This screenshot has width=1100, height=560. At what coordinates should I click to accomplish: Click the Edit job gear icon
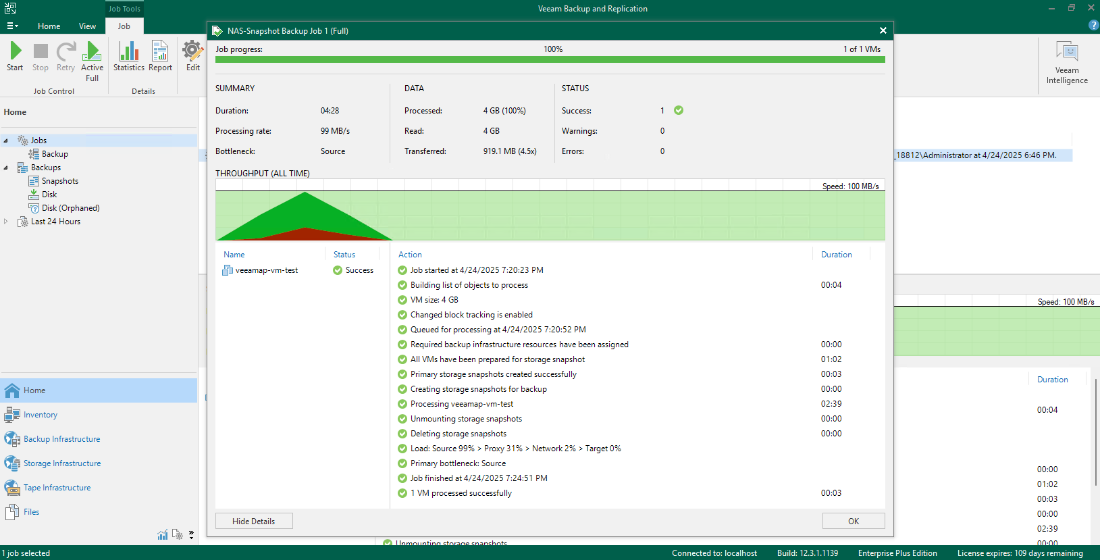[x=193, y=56]
